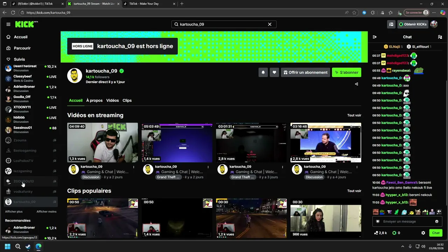Open options for the 04:09:40 video
The image size is (448, 252).
tap(133, 167)
